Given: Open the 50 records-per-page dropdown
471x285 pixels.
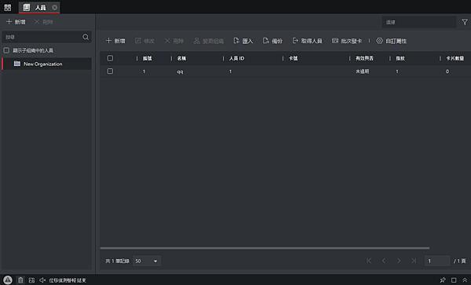Looking at the screenshot, I should click(x=147, y=261).
